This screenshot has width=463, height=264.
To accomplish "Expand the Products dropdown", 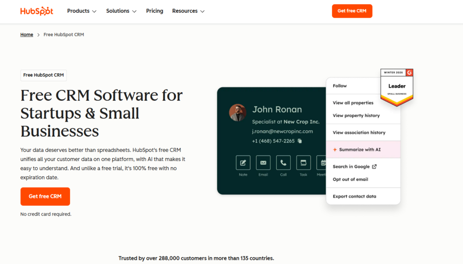I will point(82,11).
